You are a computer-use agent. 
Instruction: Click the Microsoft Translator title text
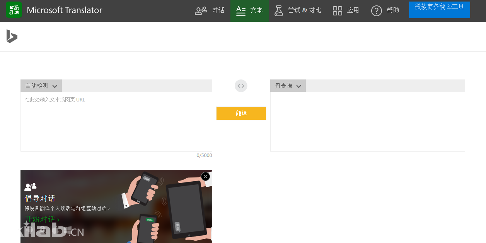tap(65, 10)
